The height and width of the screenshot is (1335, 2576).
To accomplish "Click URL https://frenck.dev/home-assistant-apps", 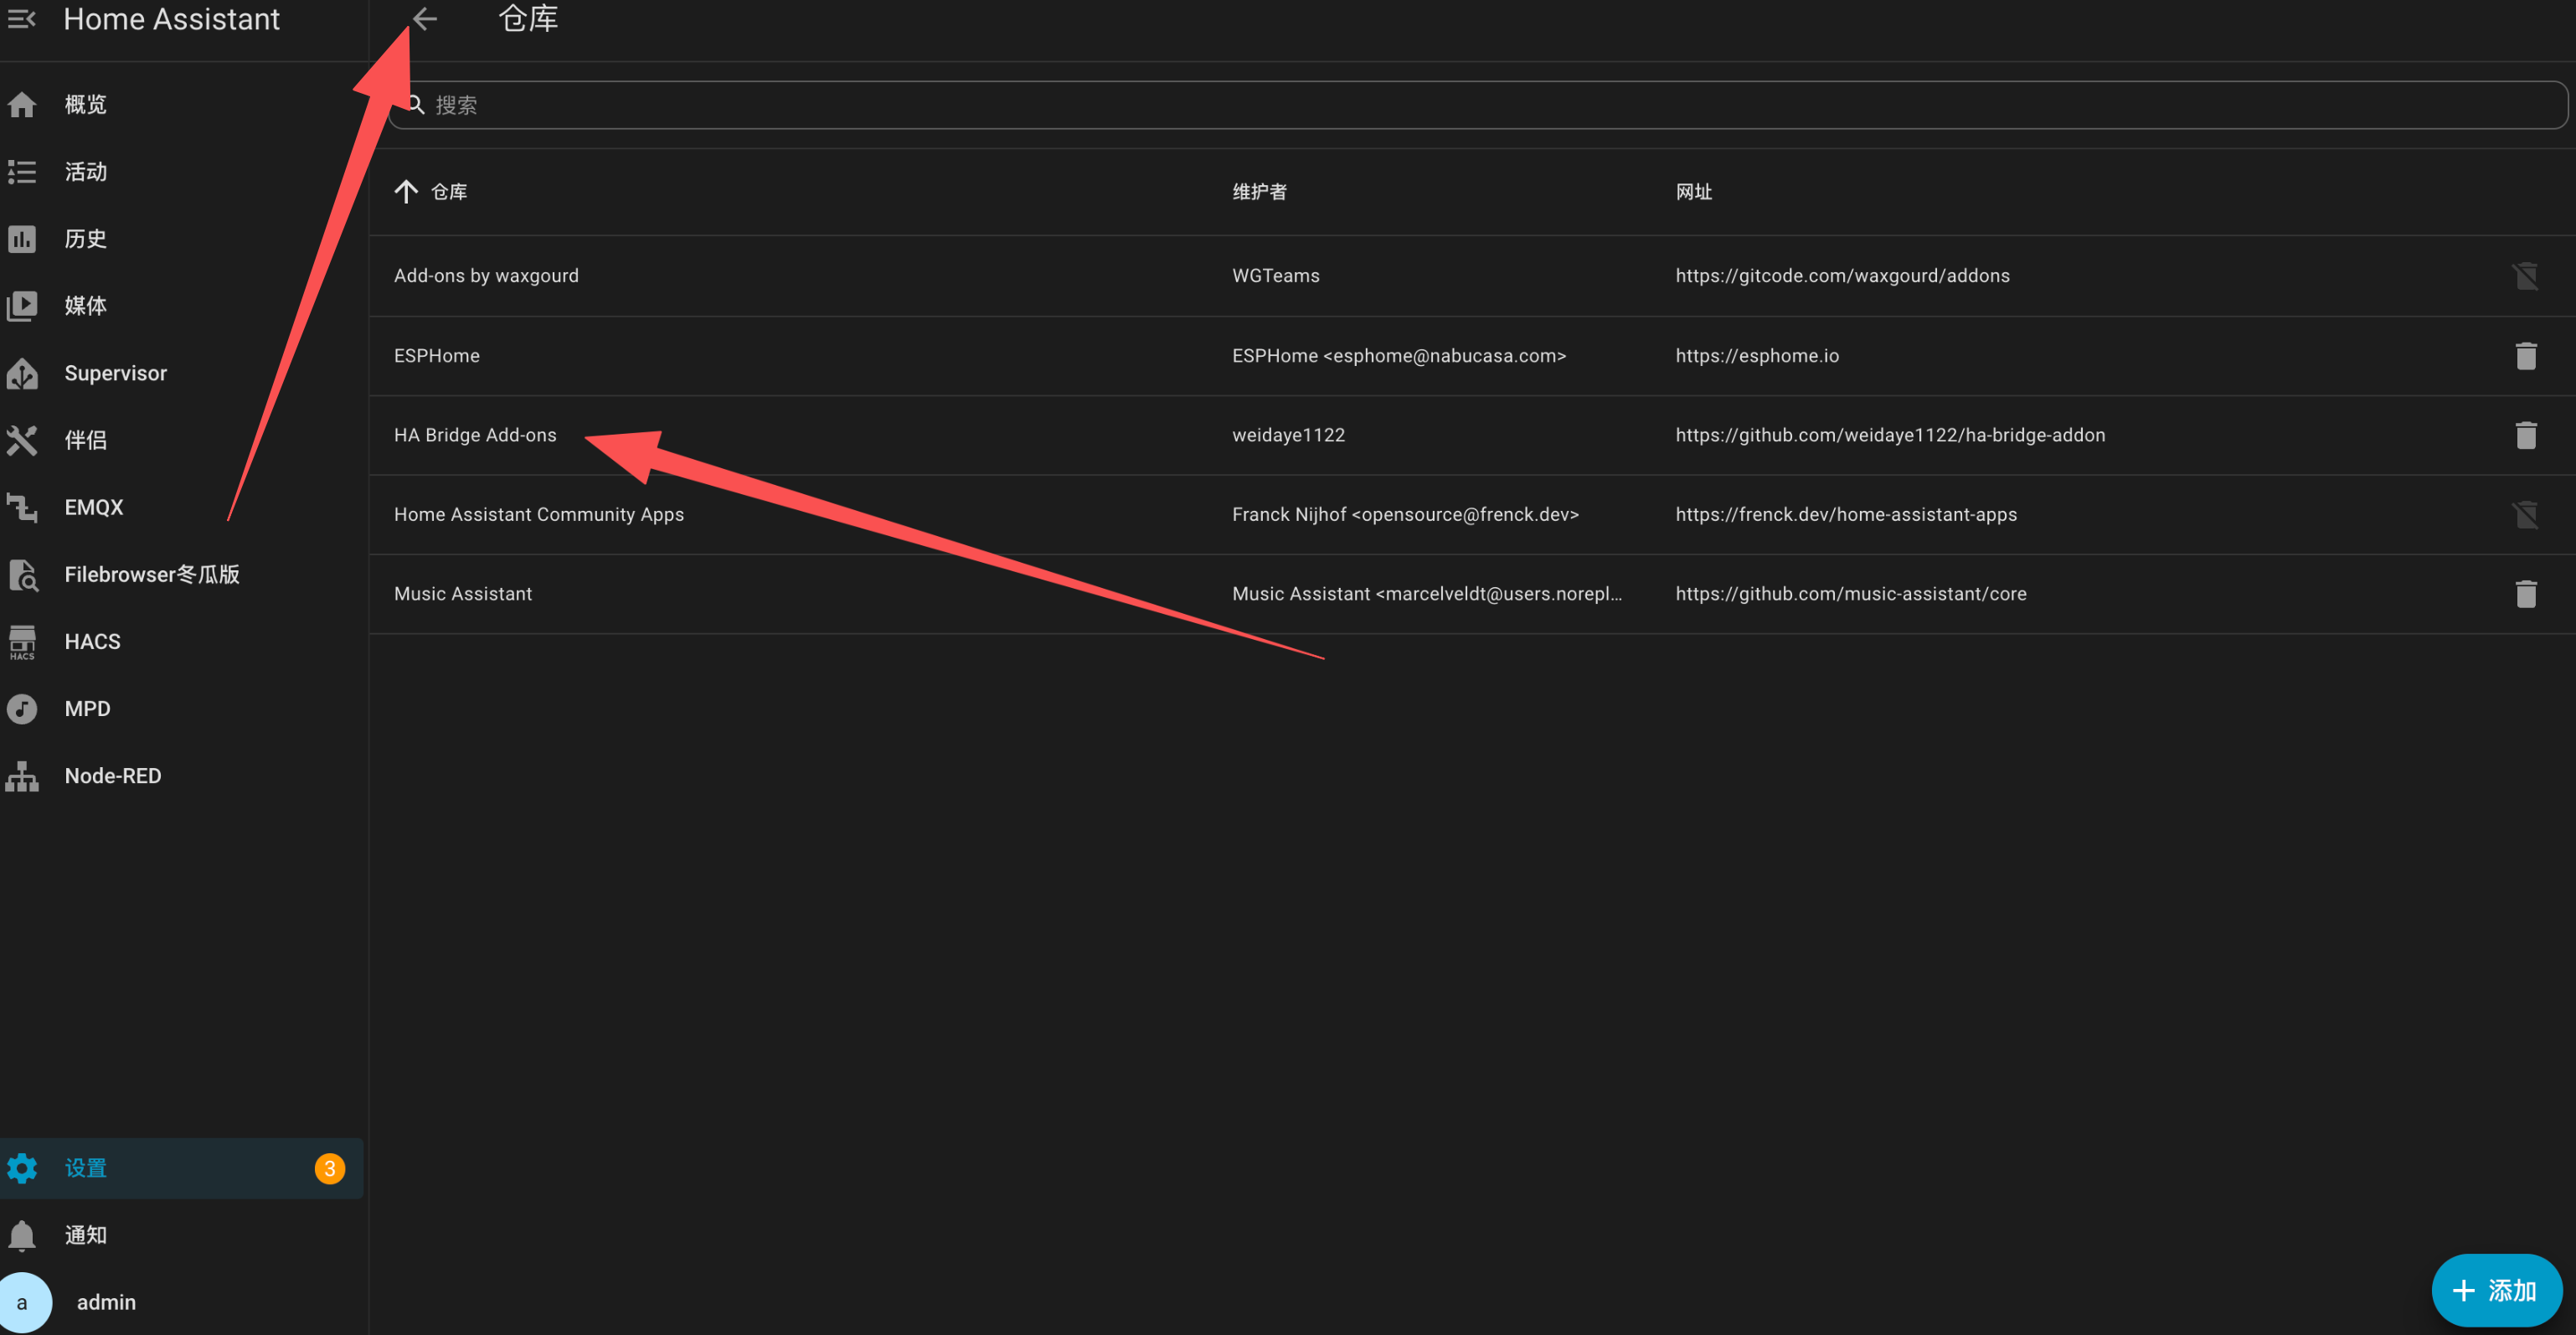I will (1846, 515).
